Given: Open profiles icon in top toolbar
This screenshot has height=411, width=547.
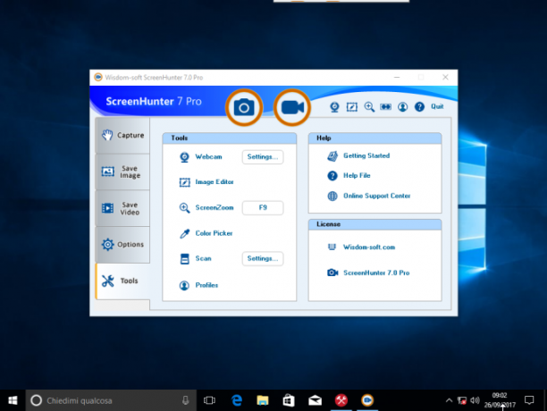Looking at the screenshot, I should click(402, 106).
